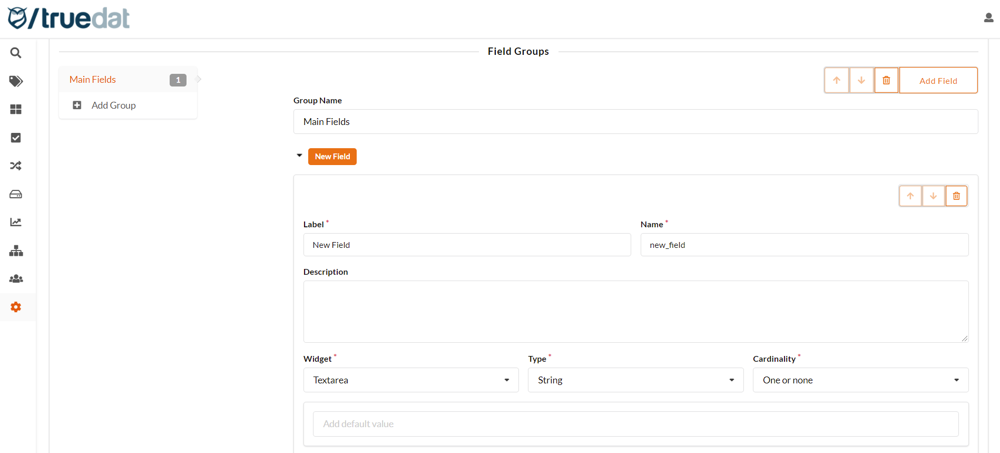Expand the Cardinality dropdown
1000x453 pixels.
(x=860, y=380)
